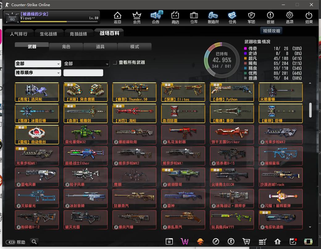The height and width of the screenshot is (249, 321).
Task: Open the 腐化重炮M32 weapon card
Action: pos(85,135)
